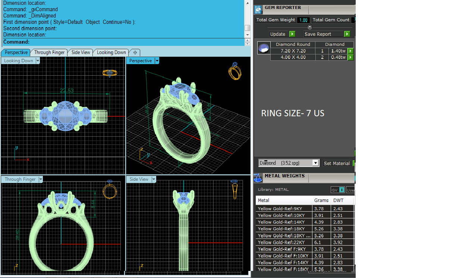Switch to the Side View tab
Screen dimensions: 475x278
pyautogui.click(x=81, y=53)
